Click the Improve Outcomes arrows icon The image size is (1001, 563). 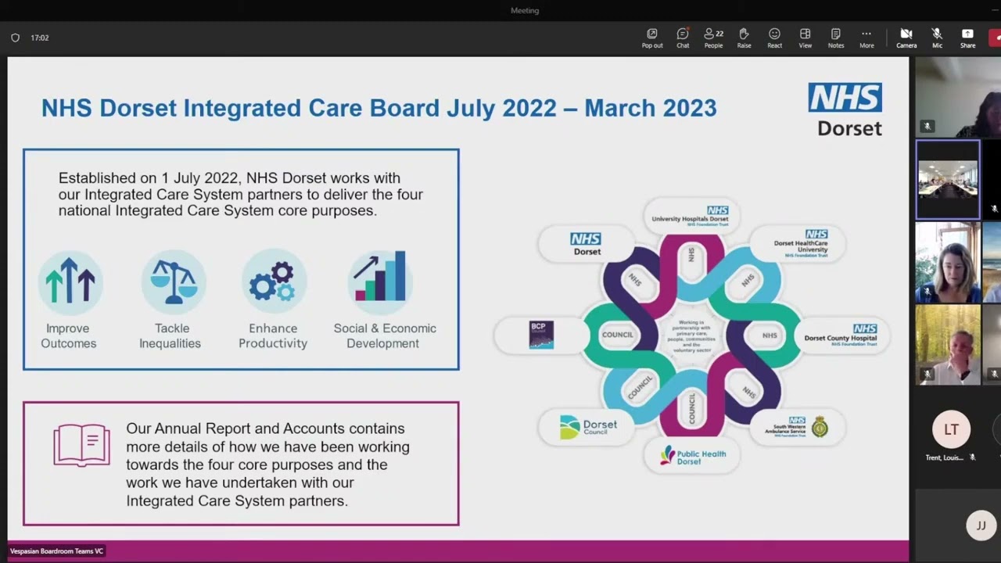70,281
